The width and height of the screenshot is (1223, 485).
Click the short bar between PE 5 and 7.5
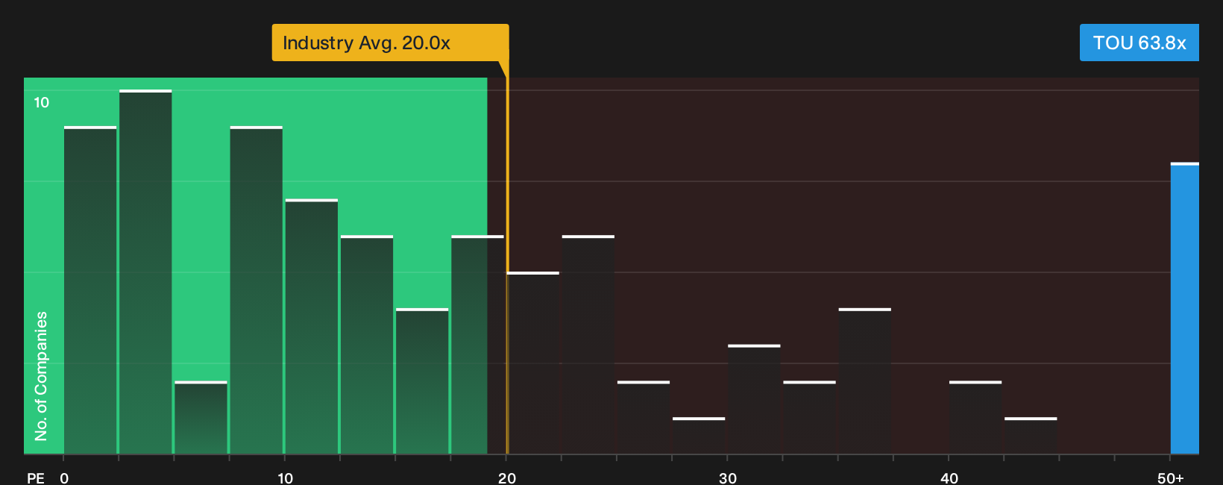(201, 418)
